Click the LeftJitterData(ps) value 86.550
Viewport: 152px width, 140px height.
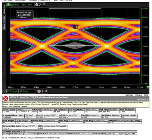coord(111,117)
